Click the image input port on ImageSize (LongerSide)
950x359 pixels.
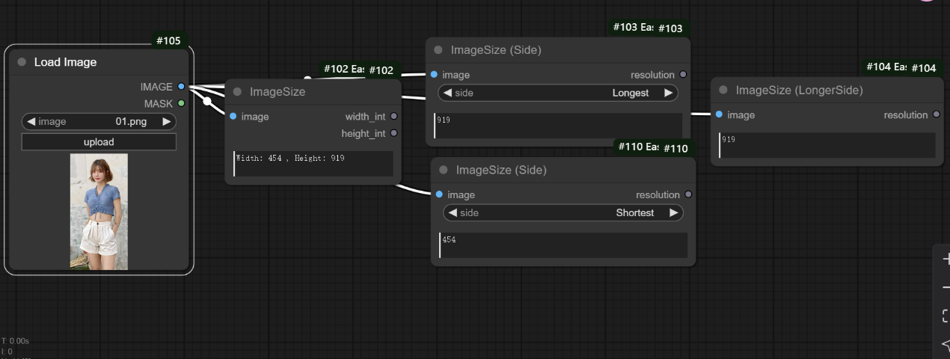click(x=719, y=115)
